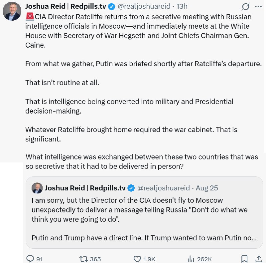Viewport: 266px width, 263px height.
Task: Click the repost icon with 365
Action: [x=83, y=259]
